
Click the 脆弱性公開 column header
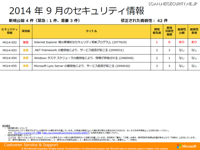(182, 31)
